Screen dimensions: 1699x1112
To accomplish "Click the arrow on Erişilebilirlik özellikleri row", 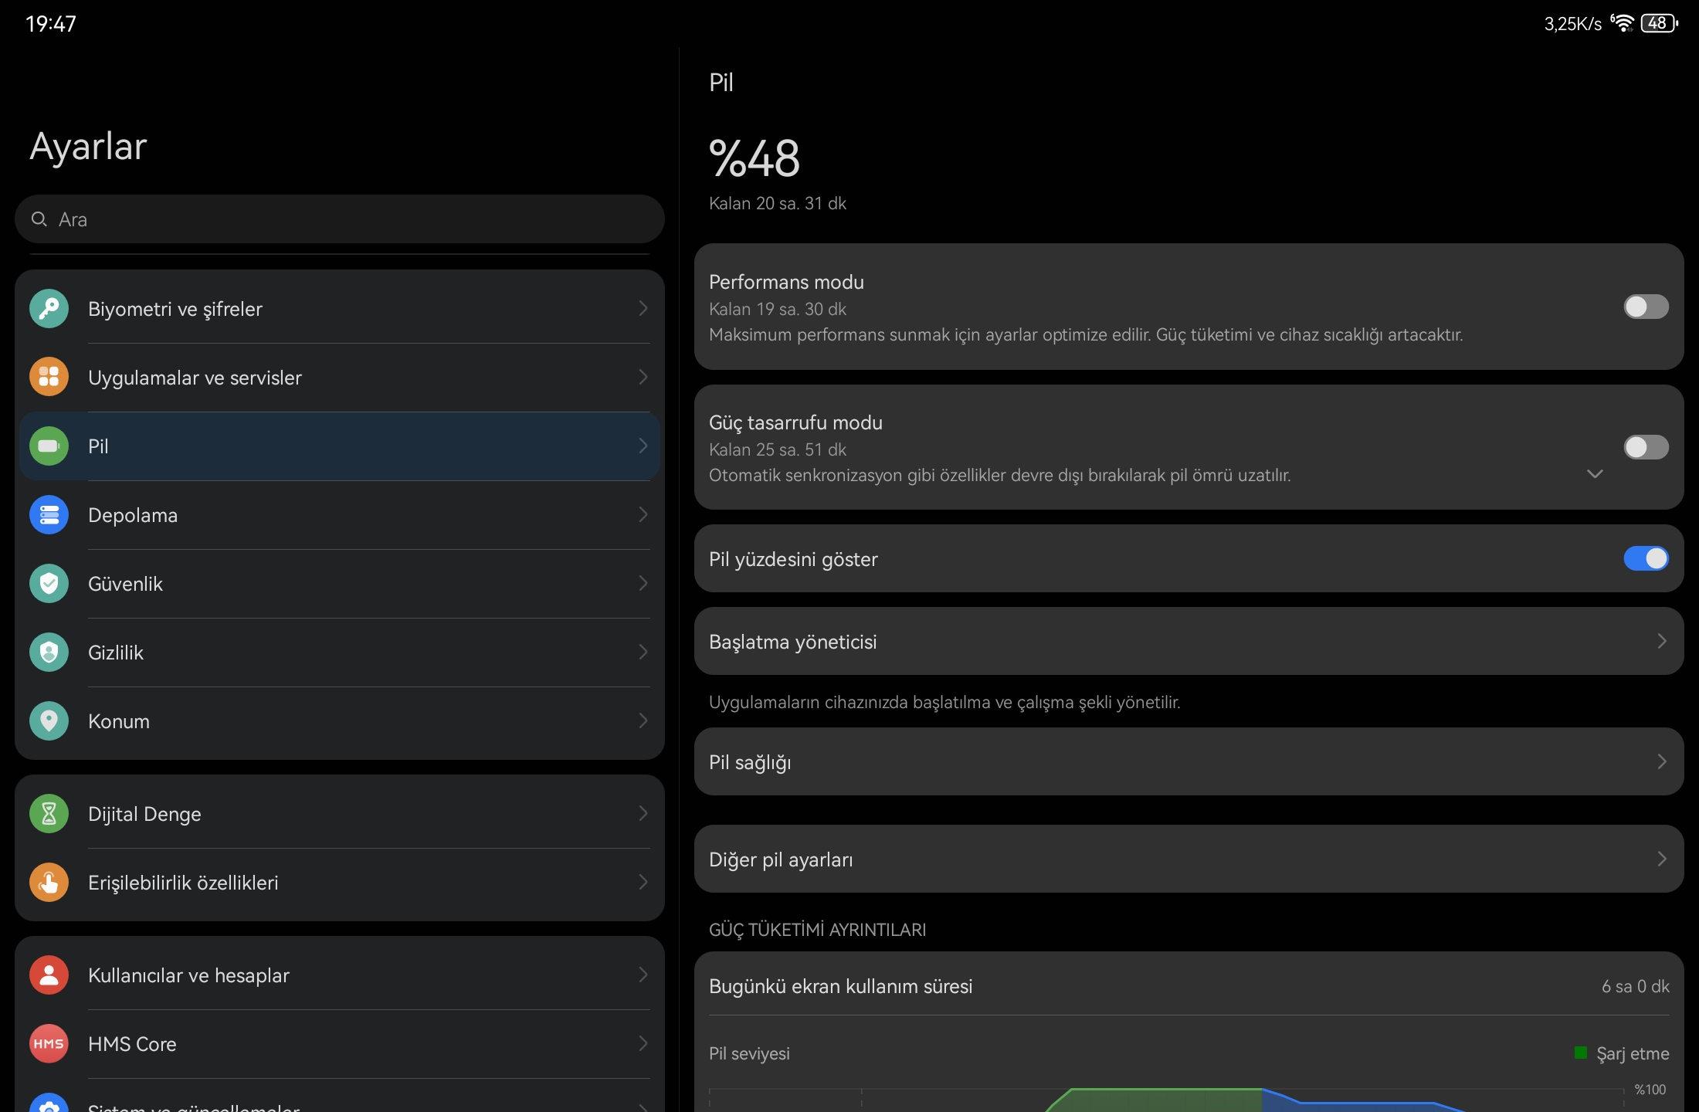I will [x=643, y=883].
